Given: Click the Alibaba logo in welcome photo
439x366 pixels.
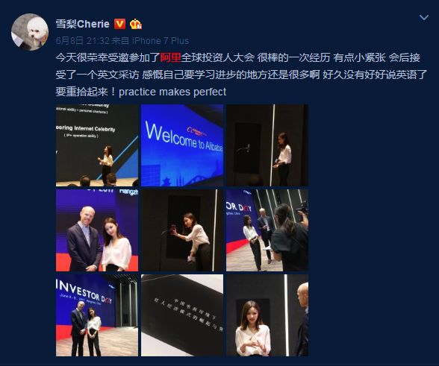Looking at the screenshot, I should 197,132.
